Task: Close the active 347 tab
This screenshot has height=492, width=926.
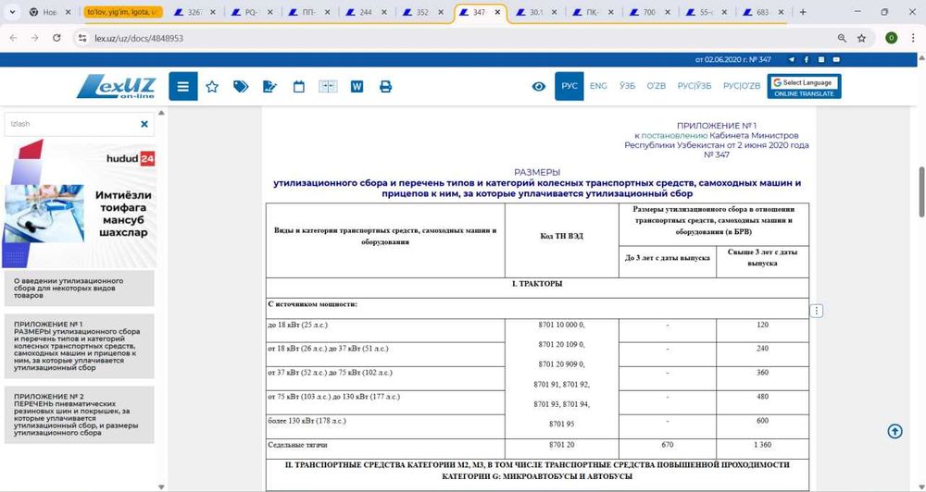Action: 497,12
